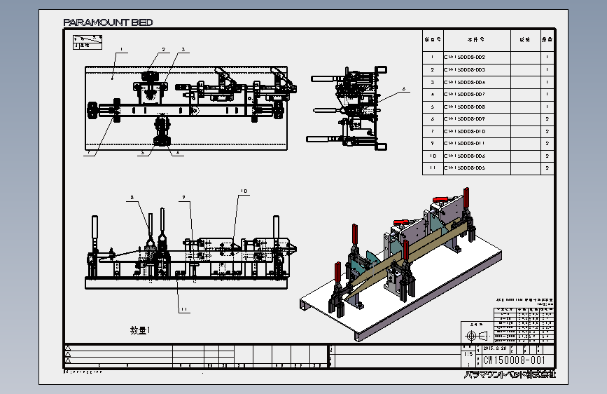Click balloon label 2 above top view

coord(164,49)
